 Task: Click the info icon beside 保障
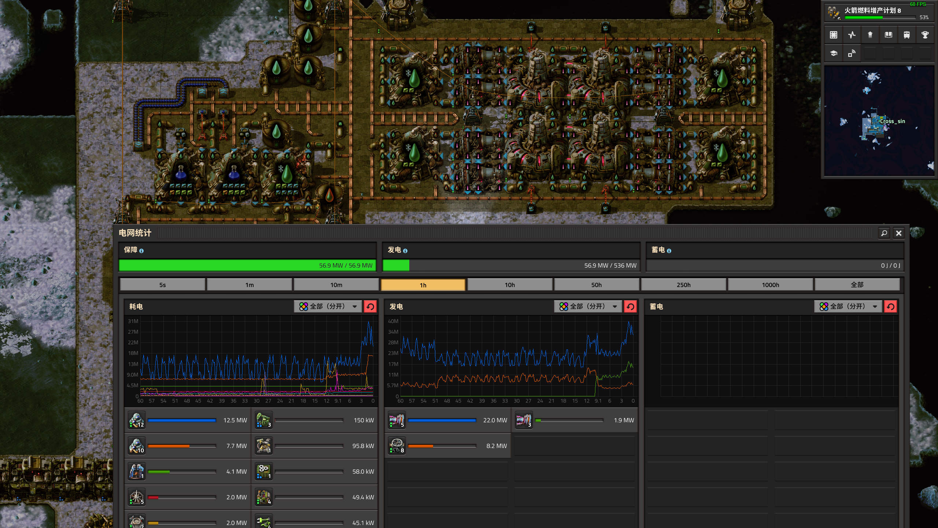141,251
